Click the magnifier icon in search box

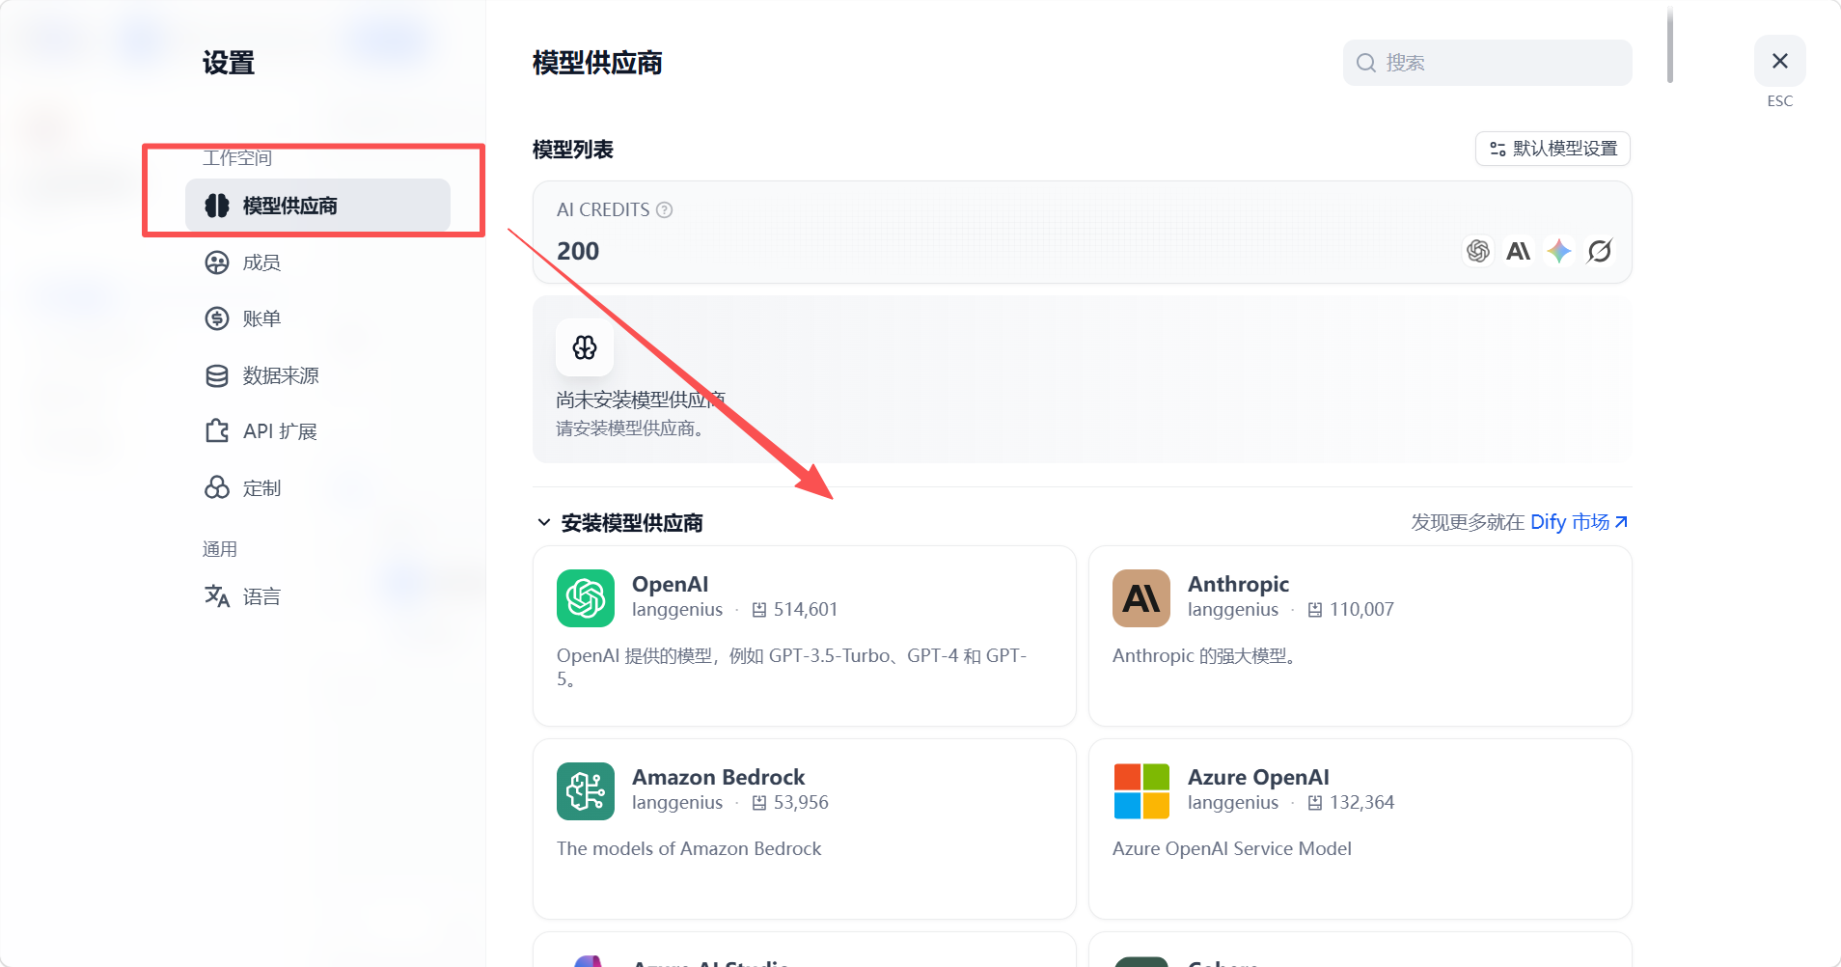coord(1366,63)
